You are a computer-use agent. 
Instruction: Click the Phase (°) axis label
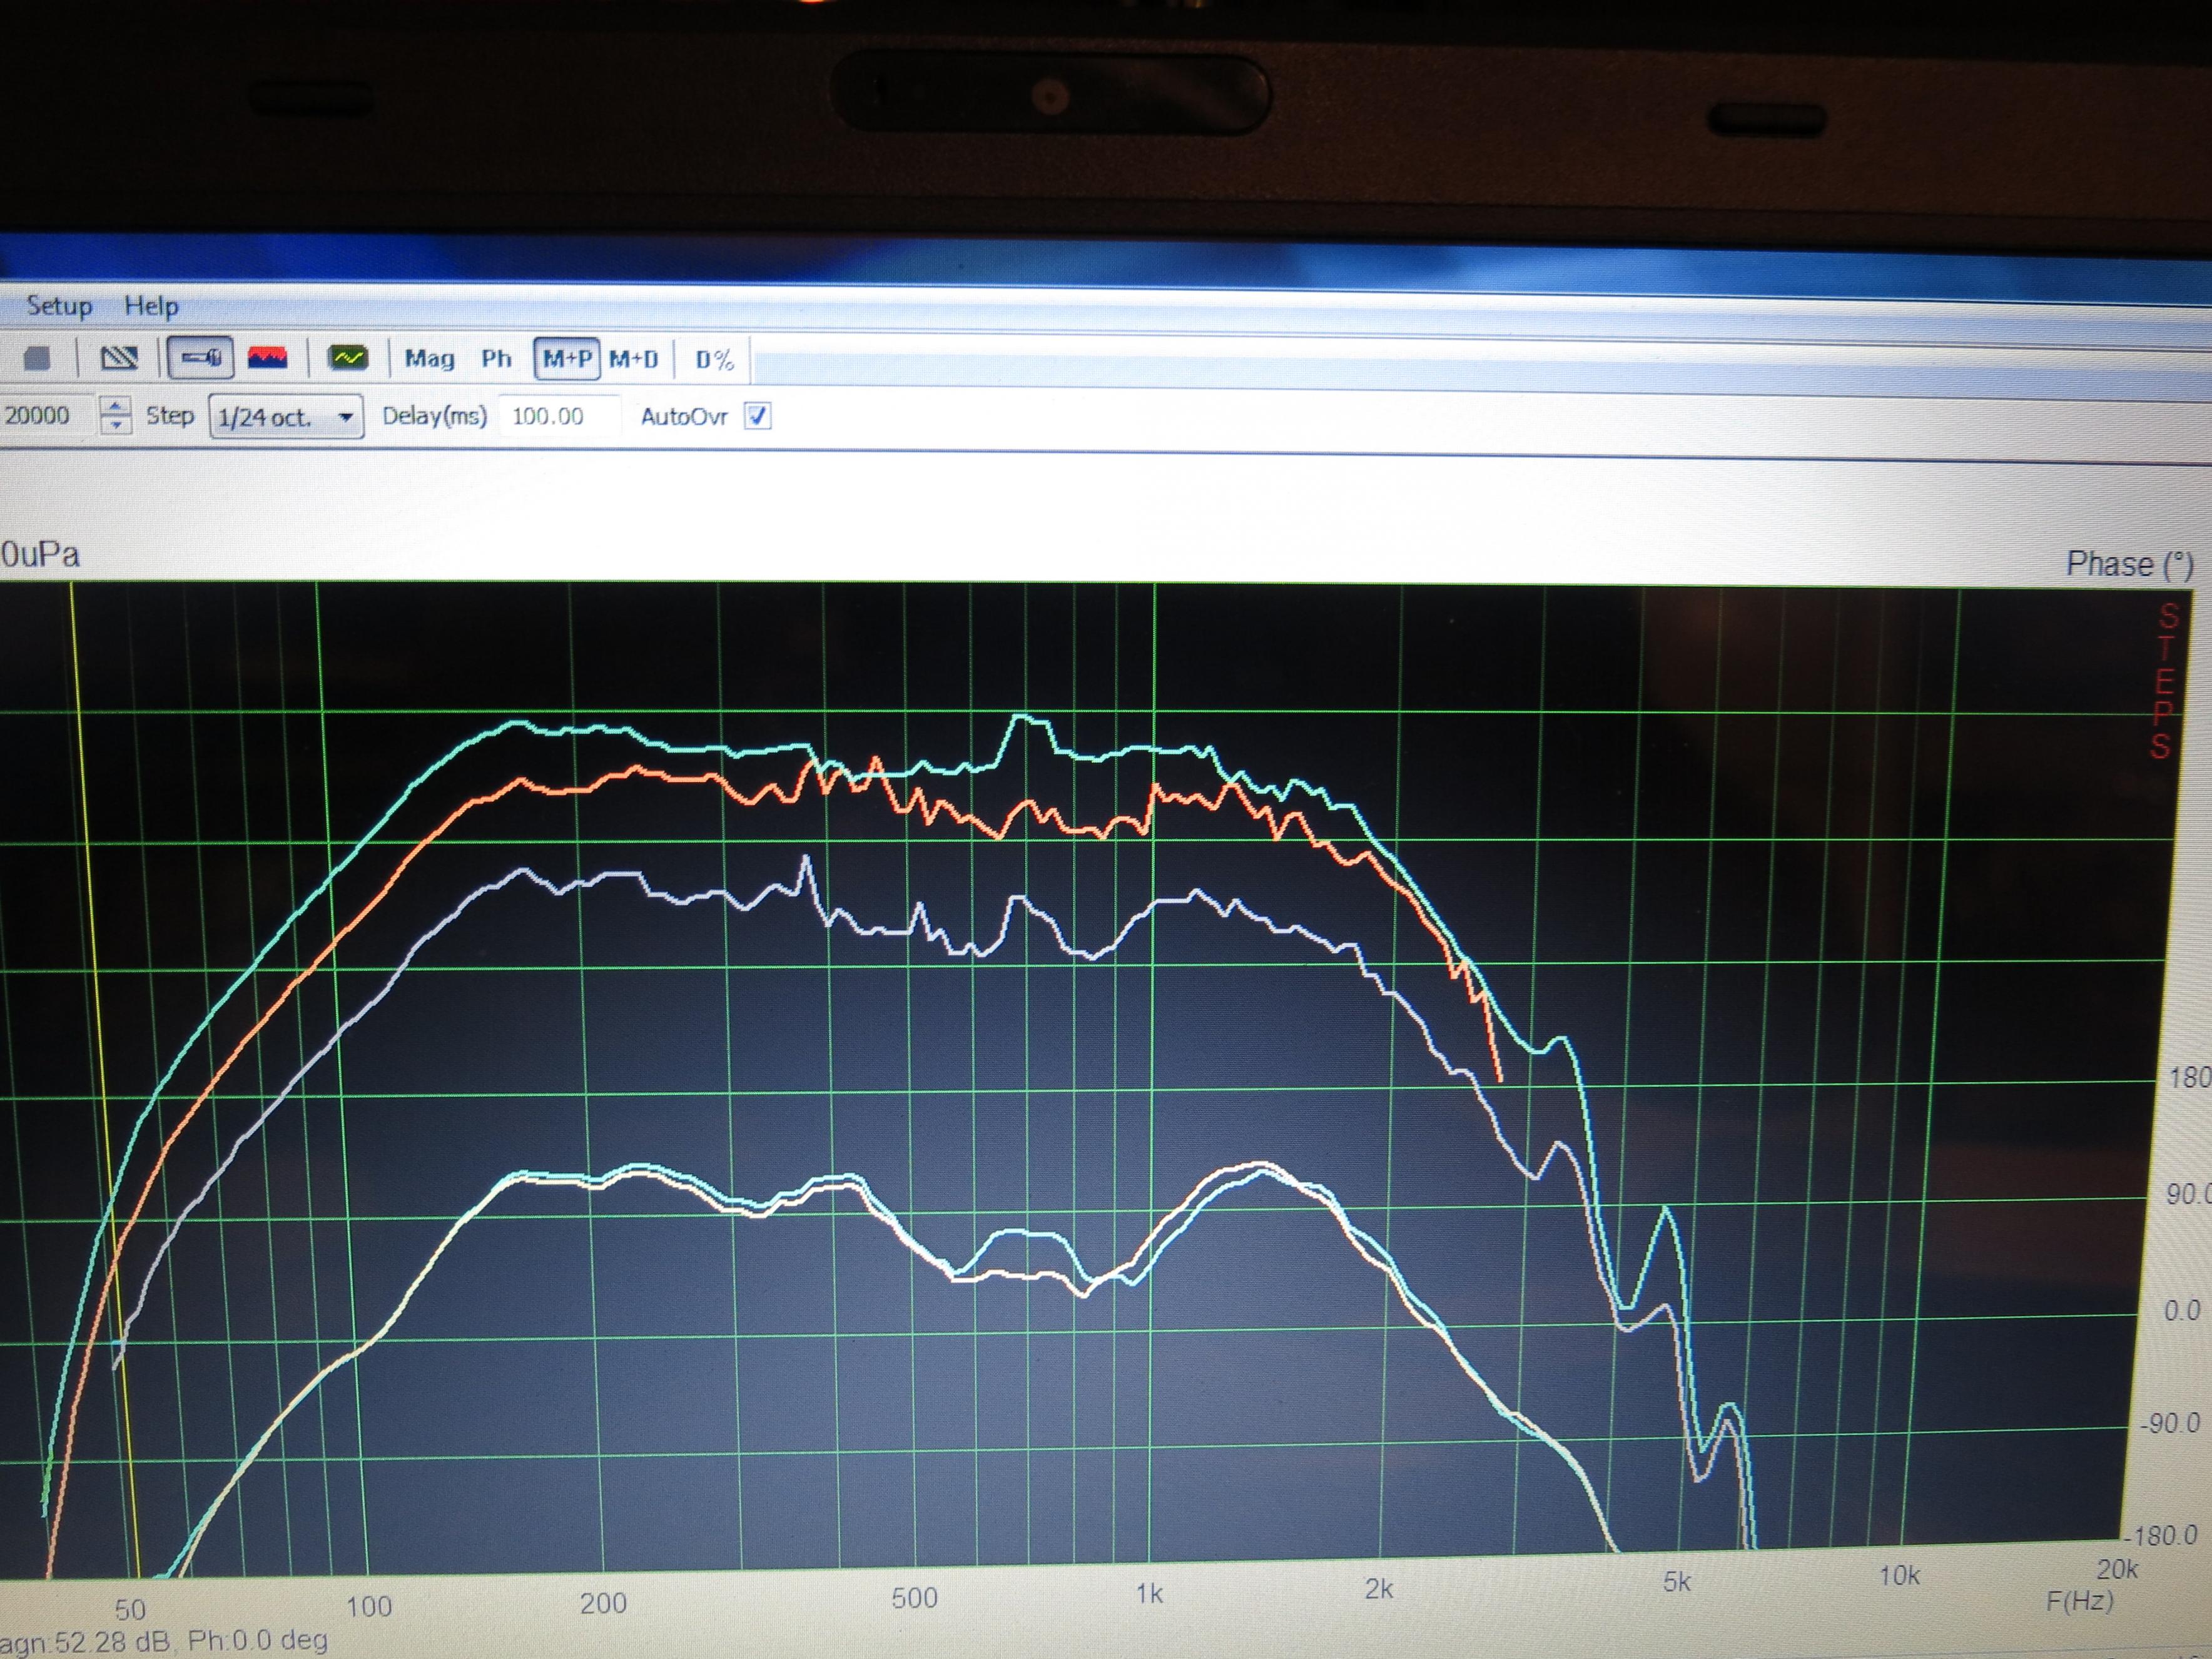[2129, 564]
